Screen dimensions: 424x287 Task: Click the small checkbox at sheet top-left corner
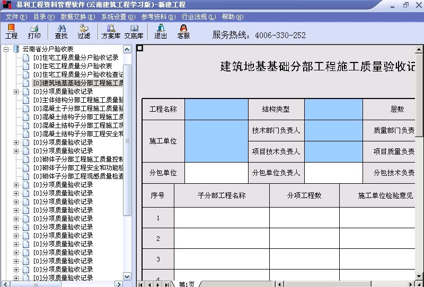(x=140, y=48)
